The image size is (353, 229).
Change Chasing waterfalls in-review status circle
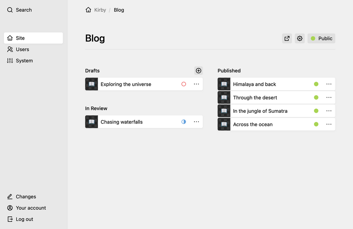184,122
